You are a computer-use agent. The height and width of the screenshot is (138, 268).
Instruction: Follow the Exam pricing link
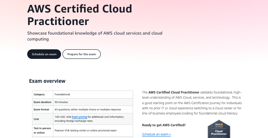click(x=79, y=117)
